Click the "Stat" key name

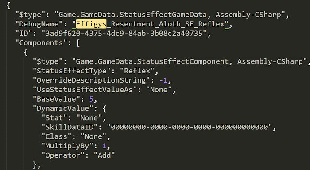click(54, 118)
